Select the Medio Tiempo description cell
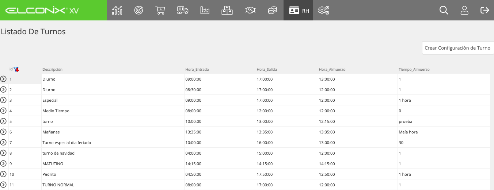 (x=113, y=111)
